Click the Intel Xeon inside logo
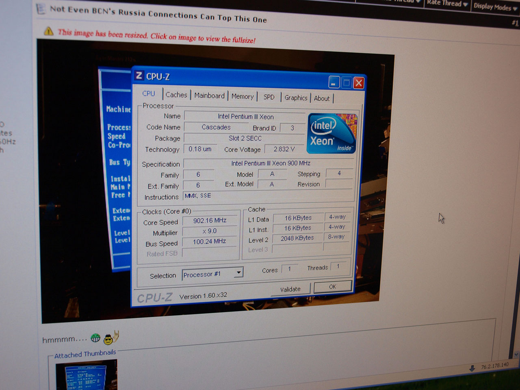Image resolution: width=520 pixels, height=390 pixels. pos(332,133)
